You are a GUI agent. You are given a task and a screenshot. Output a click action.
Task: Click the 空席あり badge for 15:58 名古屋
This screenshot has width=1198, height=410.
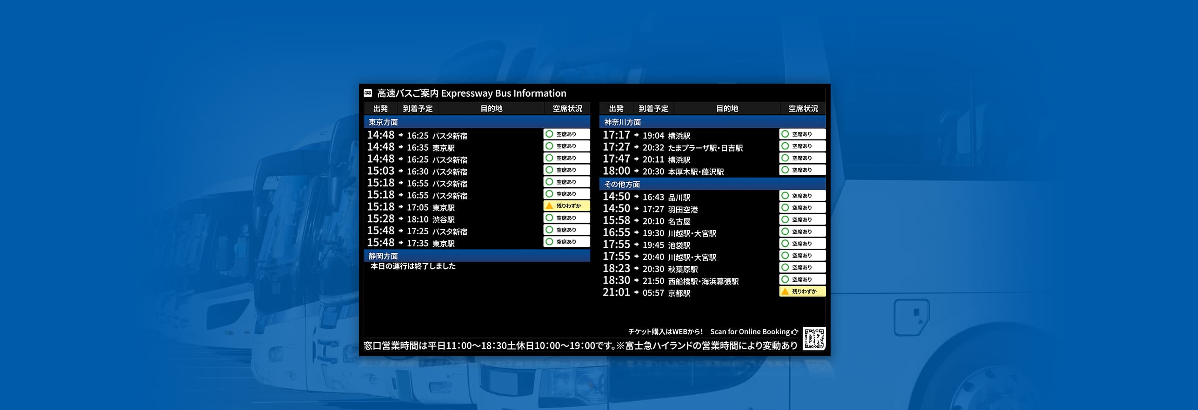click(802, 220)
